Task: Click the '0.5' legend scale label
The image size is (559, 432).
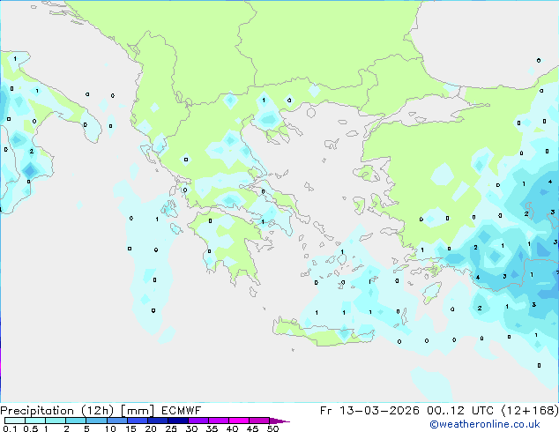Action: [x=31, y=428]
